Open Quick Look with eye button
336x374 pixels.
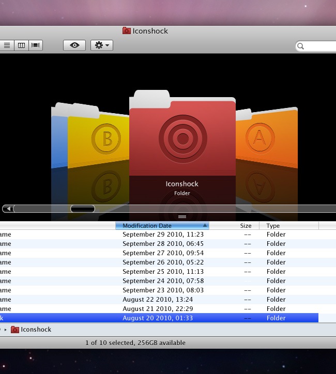point(74,45)
